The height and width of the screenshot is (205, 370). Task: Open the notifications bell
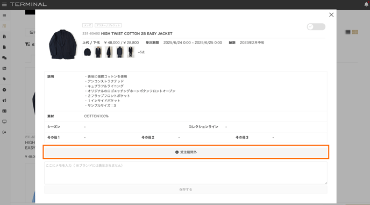pos(366,4)
